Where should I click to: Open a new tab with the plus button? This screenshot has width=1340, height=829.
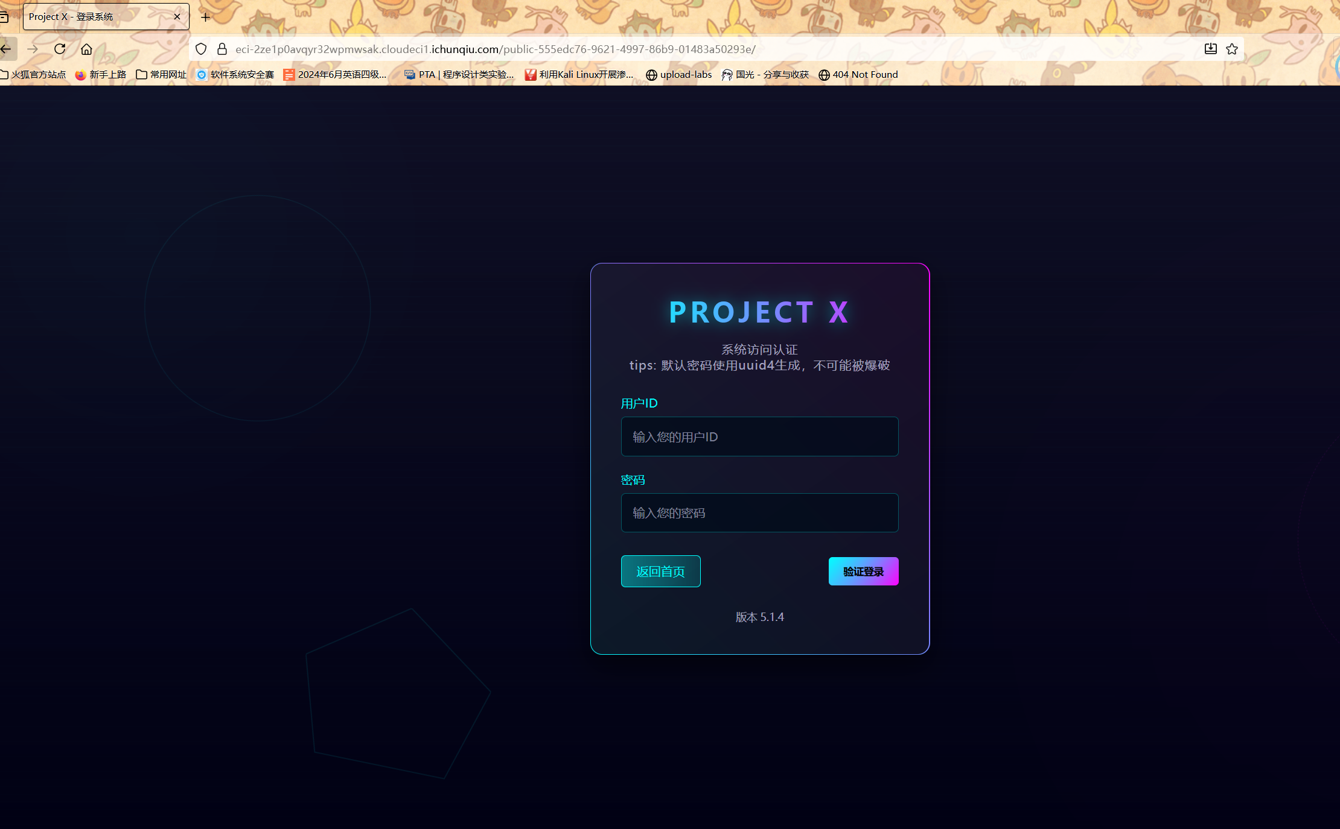[x=206, y=17]
